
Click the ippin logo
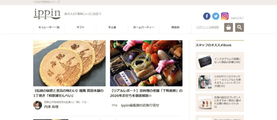click(x=47, y=14)
